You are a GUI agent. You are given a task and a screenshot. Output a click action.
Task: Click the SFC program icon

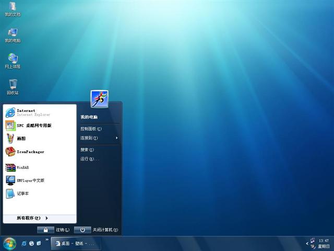pos(10,125)
